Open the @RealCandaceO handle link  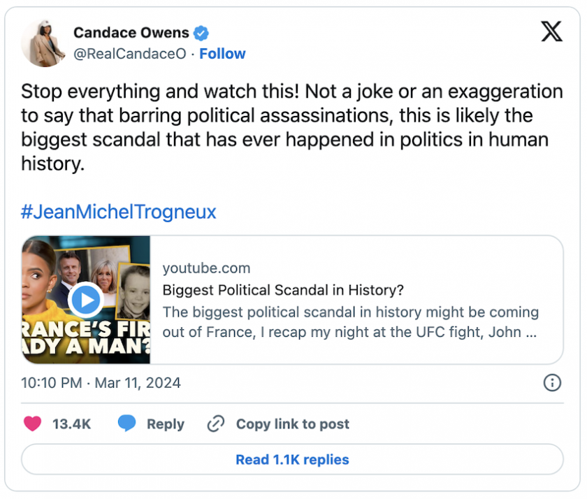pos(130,54)
